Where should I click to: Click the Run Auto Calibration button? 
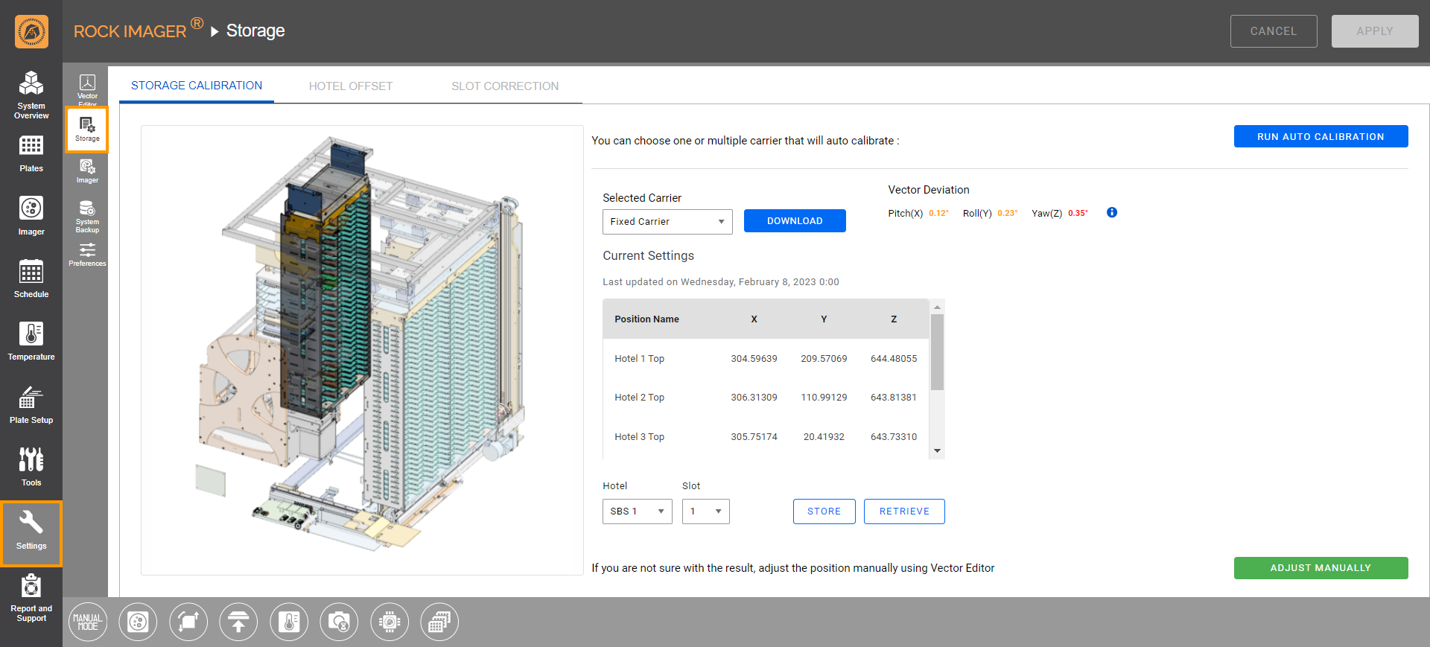click(1320, 137)
